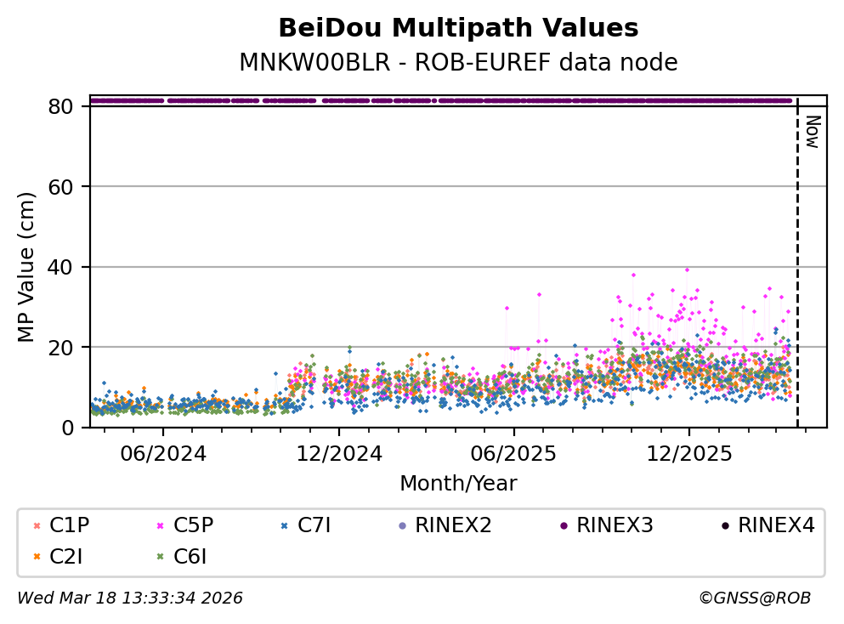Click the 12/2025 x-axis tick label
The width and height of the screenshot is (844, 624).
tap(688, 454)
